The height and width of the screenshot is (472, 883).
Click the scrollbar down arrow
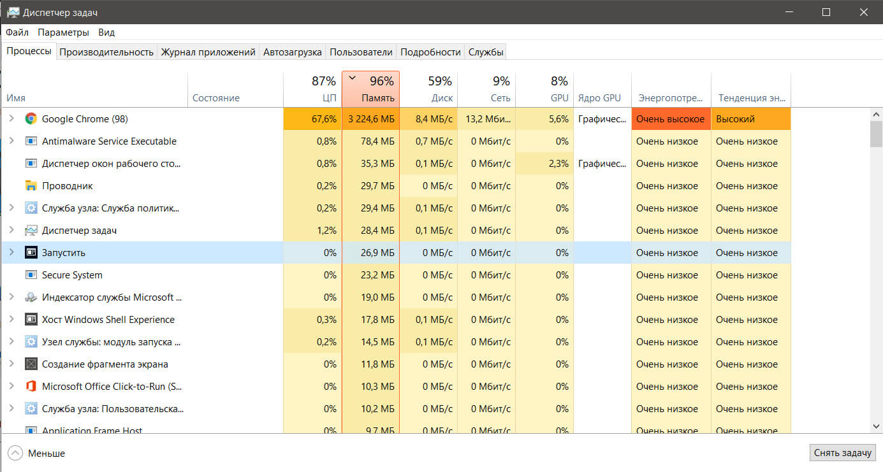[877, 426]
